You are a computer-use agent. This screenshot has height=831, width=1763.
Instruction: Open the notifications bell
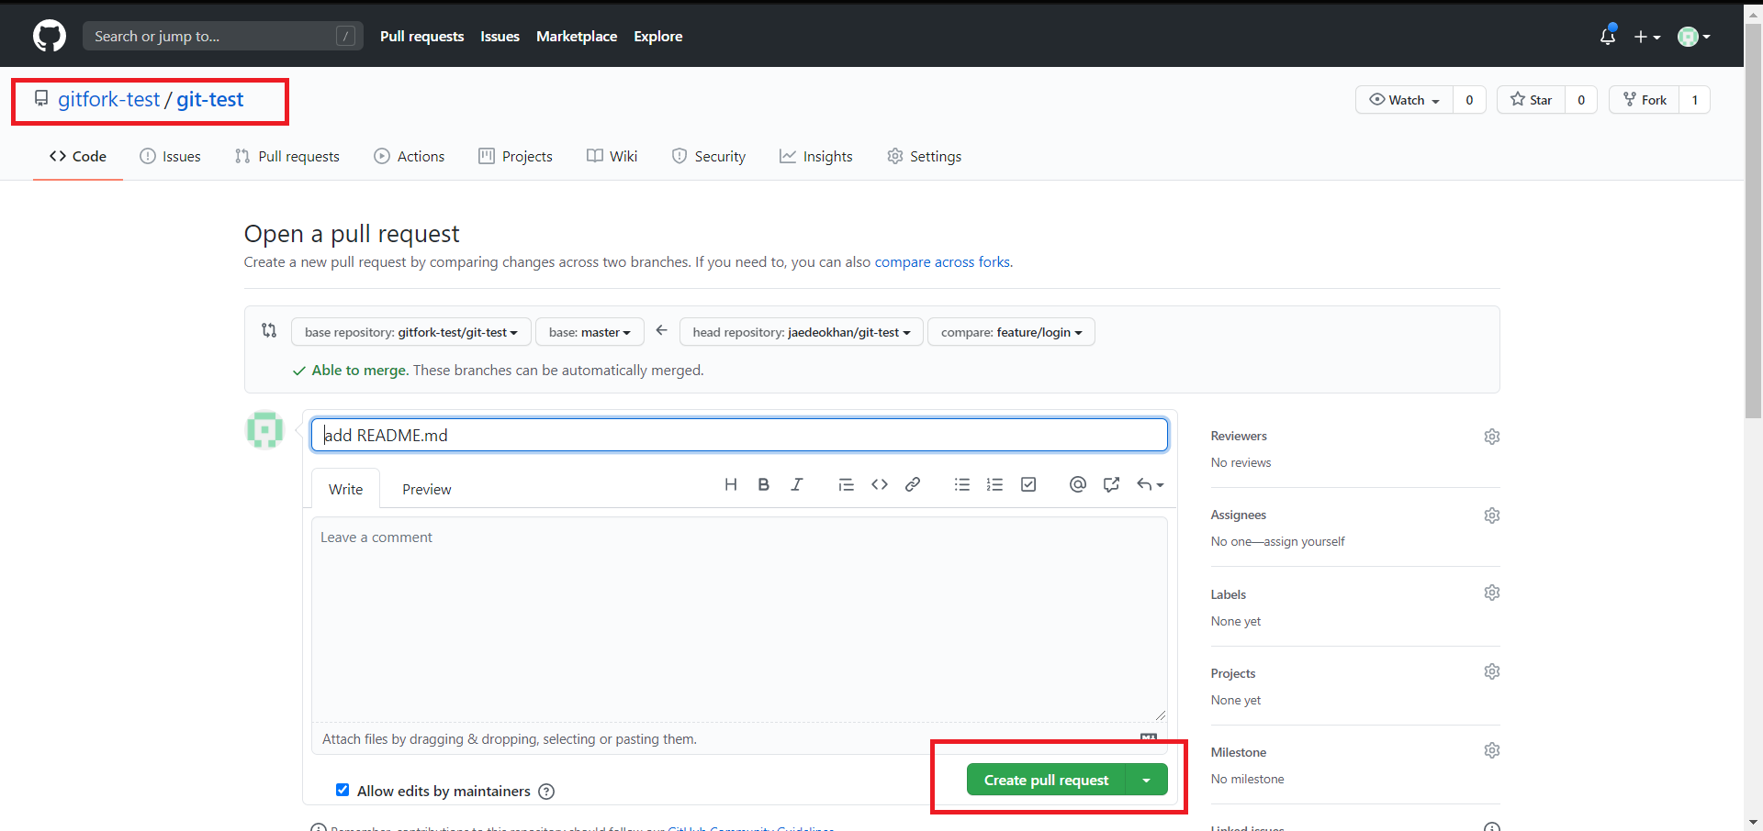click(1608, 37)
